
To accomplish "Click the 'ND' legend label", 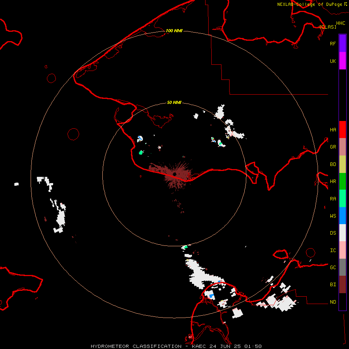I will click(x=333, y=302).
